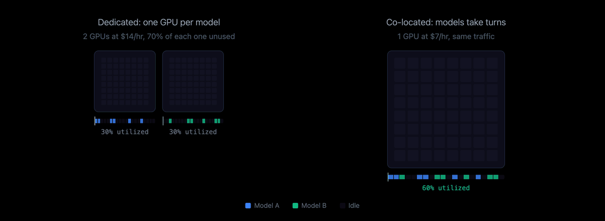Click the "60% utilized" green label
Screen dimensions: 605x221
[446, 188]
